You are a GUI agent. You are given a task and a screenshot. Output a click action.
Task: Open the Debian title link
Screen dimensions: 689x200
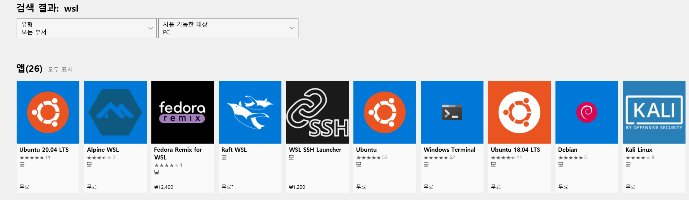point(568,150)
